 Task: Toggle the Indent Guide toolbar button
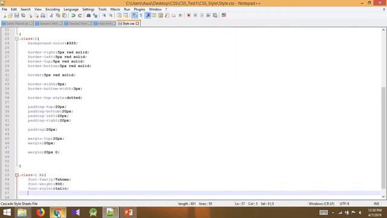click(x=148, y=15)
